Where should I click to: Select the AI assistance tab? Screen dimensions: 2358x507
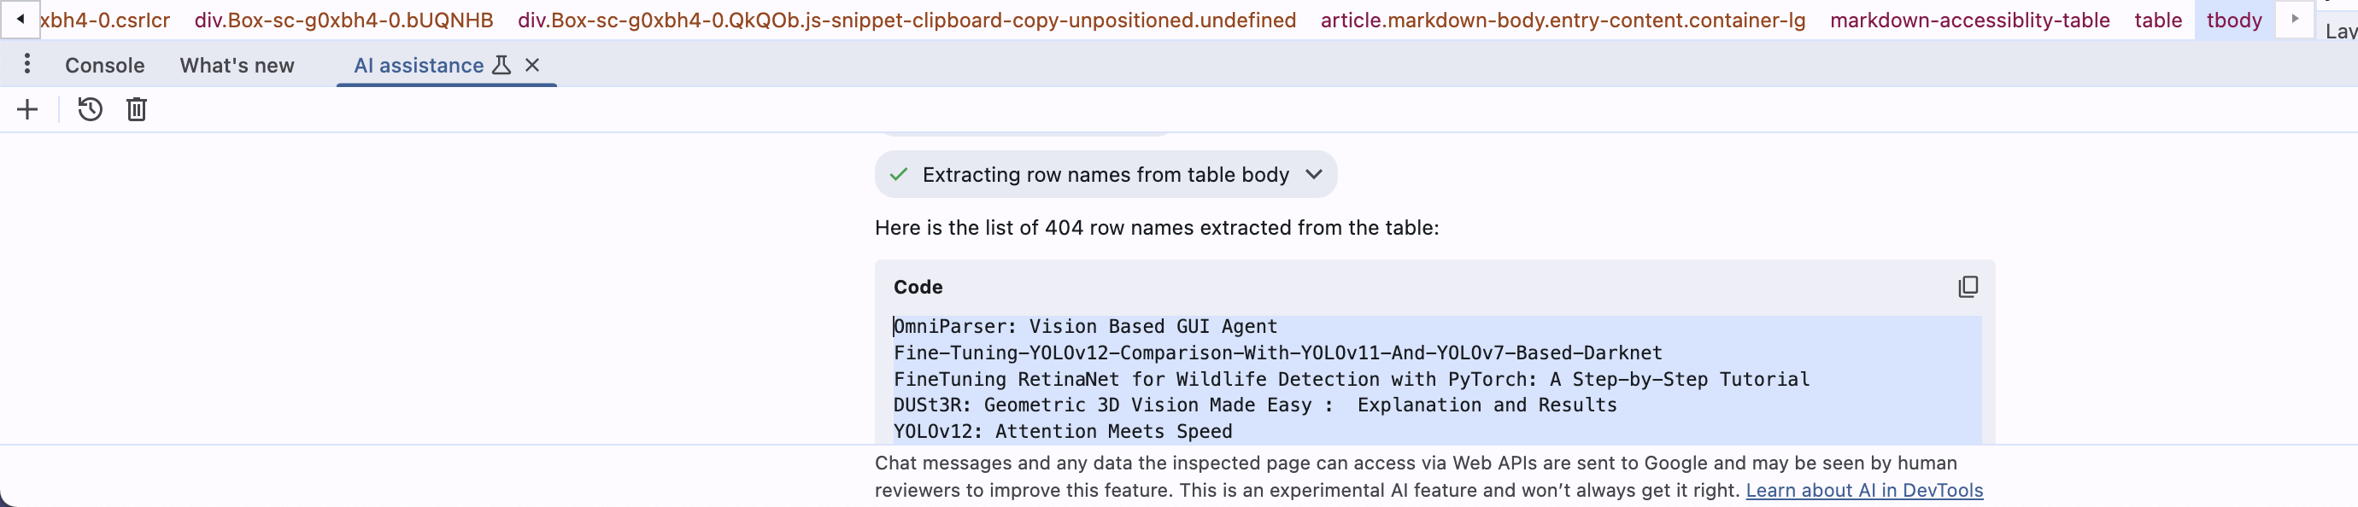tap(419, 66)
